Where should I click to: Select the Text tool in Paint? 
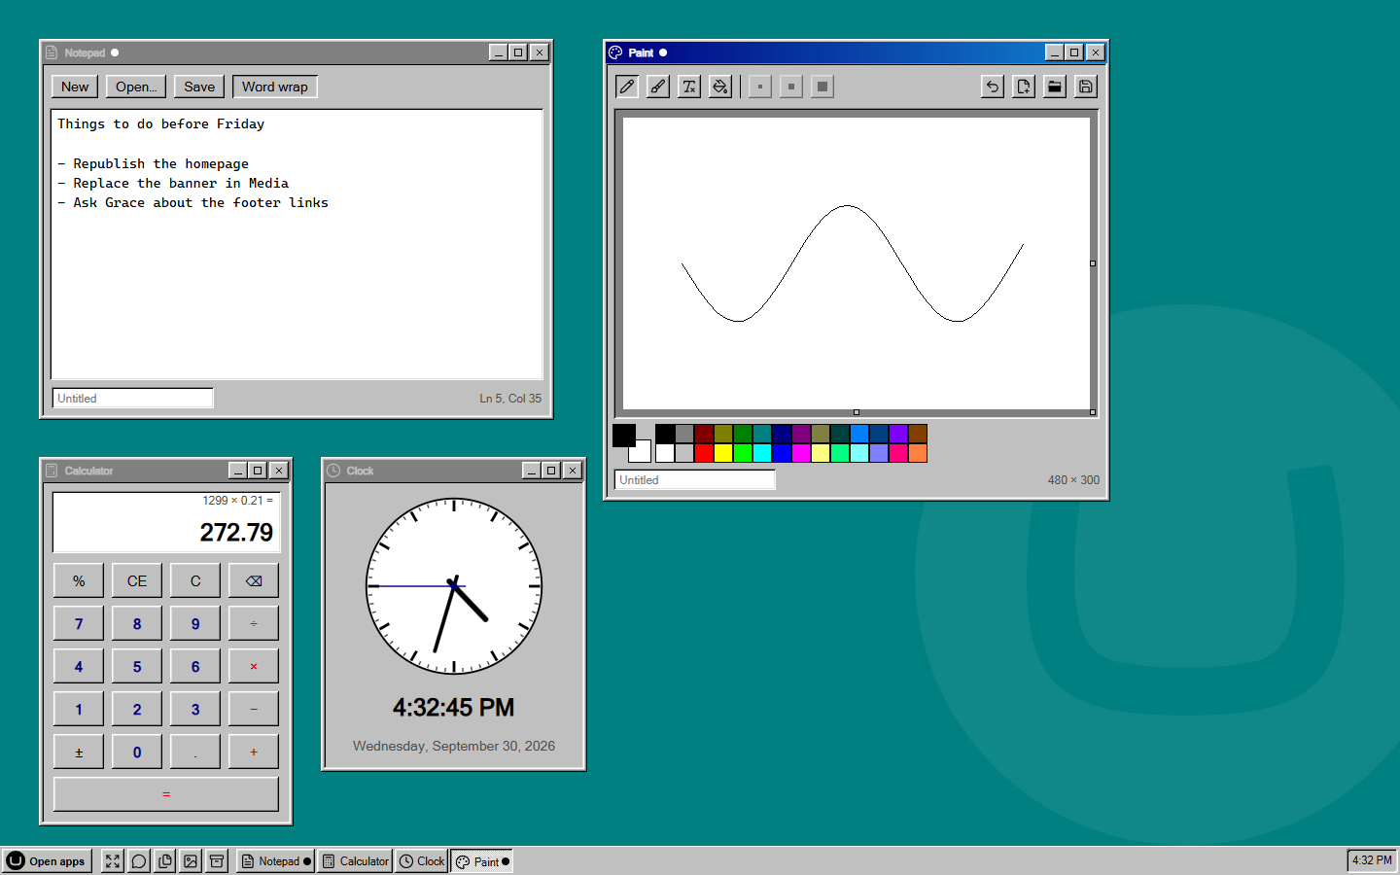[689, 87]
